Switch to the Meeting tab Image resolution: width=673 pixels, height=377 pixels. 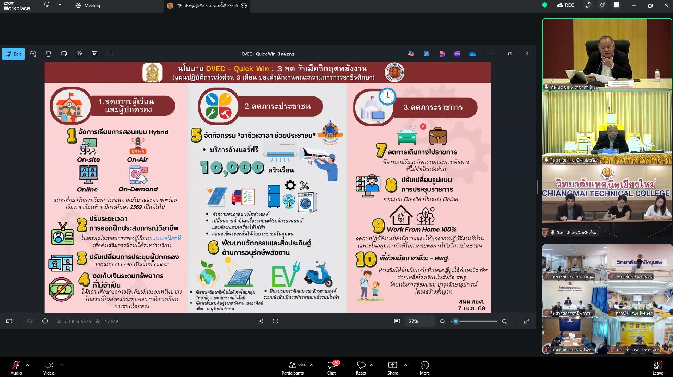point(88,6)
